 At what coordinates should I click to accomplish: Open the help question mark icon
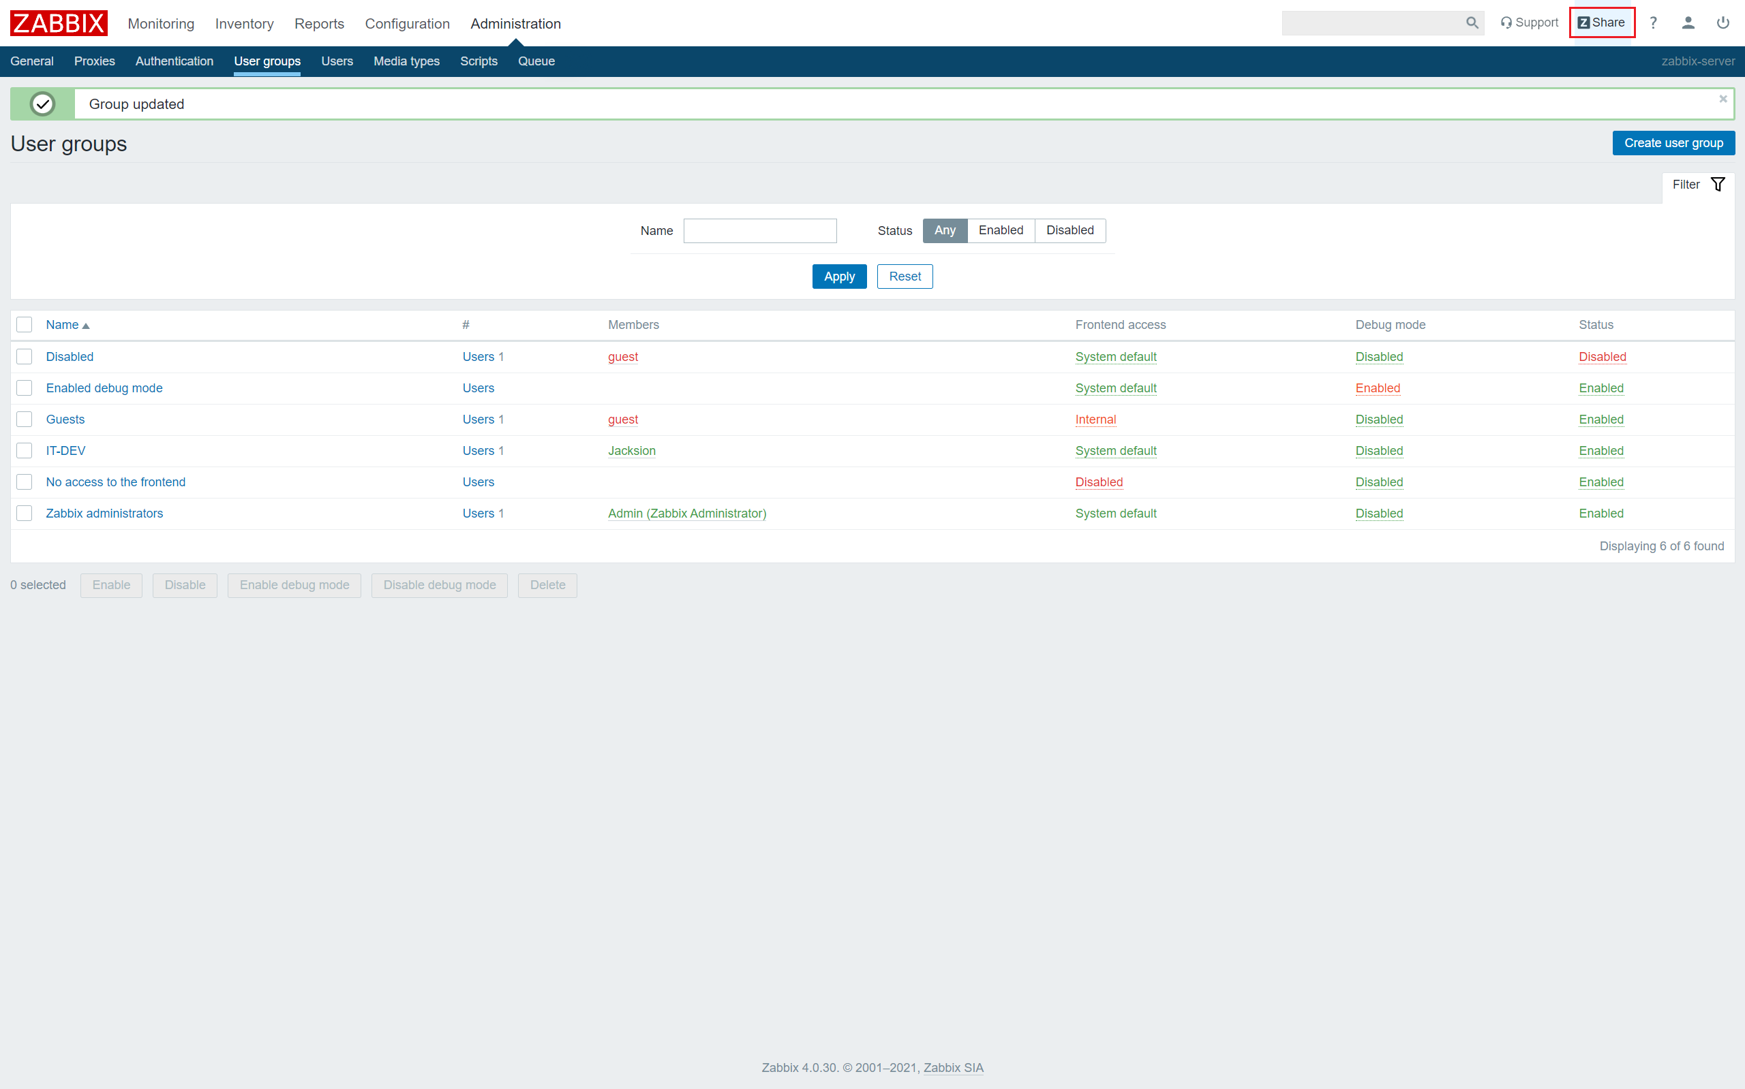(x=1654, y=22)
